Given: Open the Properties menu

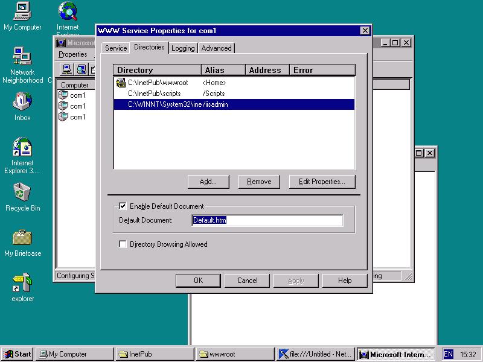Looking at the screenshot, I should click(x=72, y=54).
